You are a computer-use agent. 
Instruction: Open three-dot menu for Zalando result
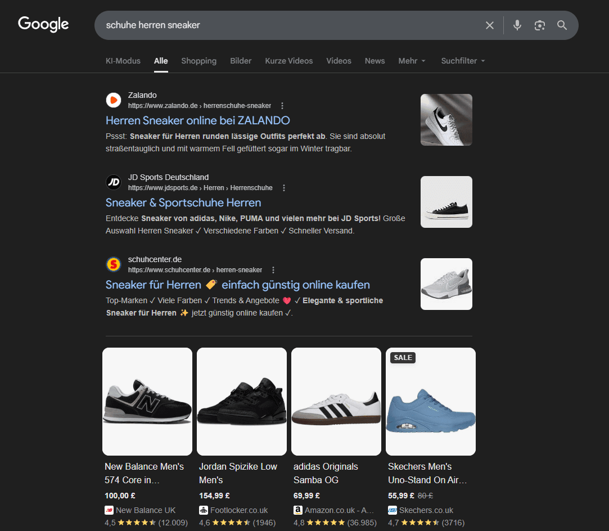(x=282, y=106)
